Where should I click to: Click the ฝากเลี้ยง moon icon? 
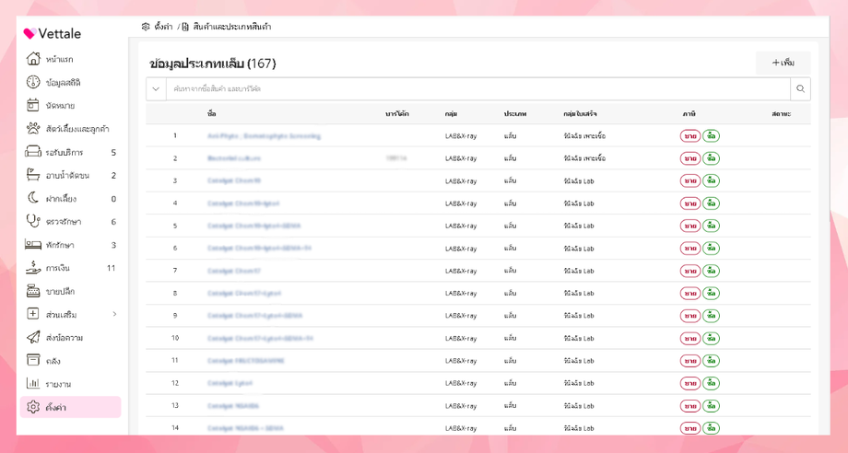[x=33, y=198]
